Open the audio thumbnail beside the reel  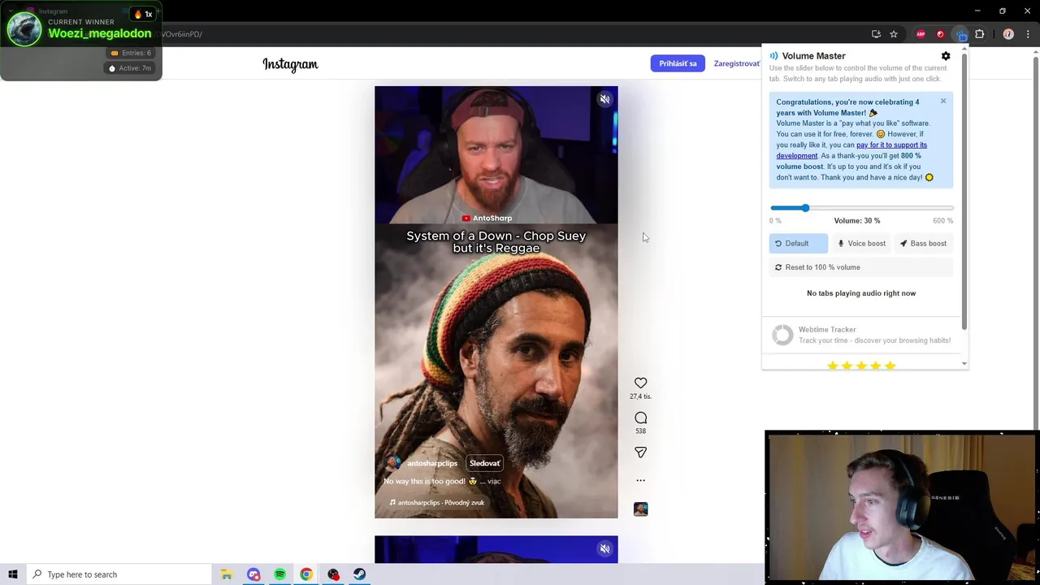click(x=640, y=509)
